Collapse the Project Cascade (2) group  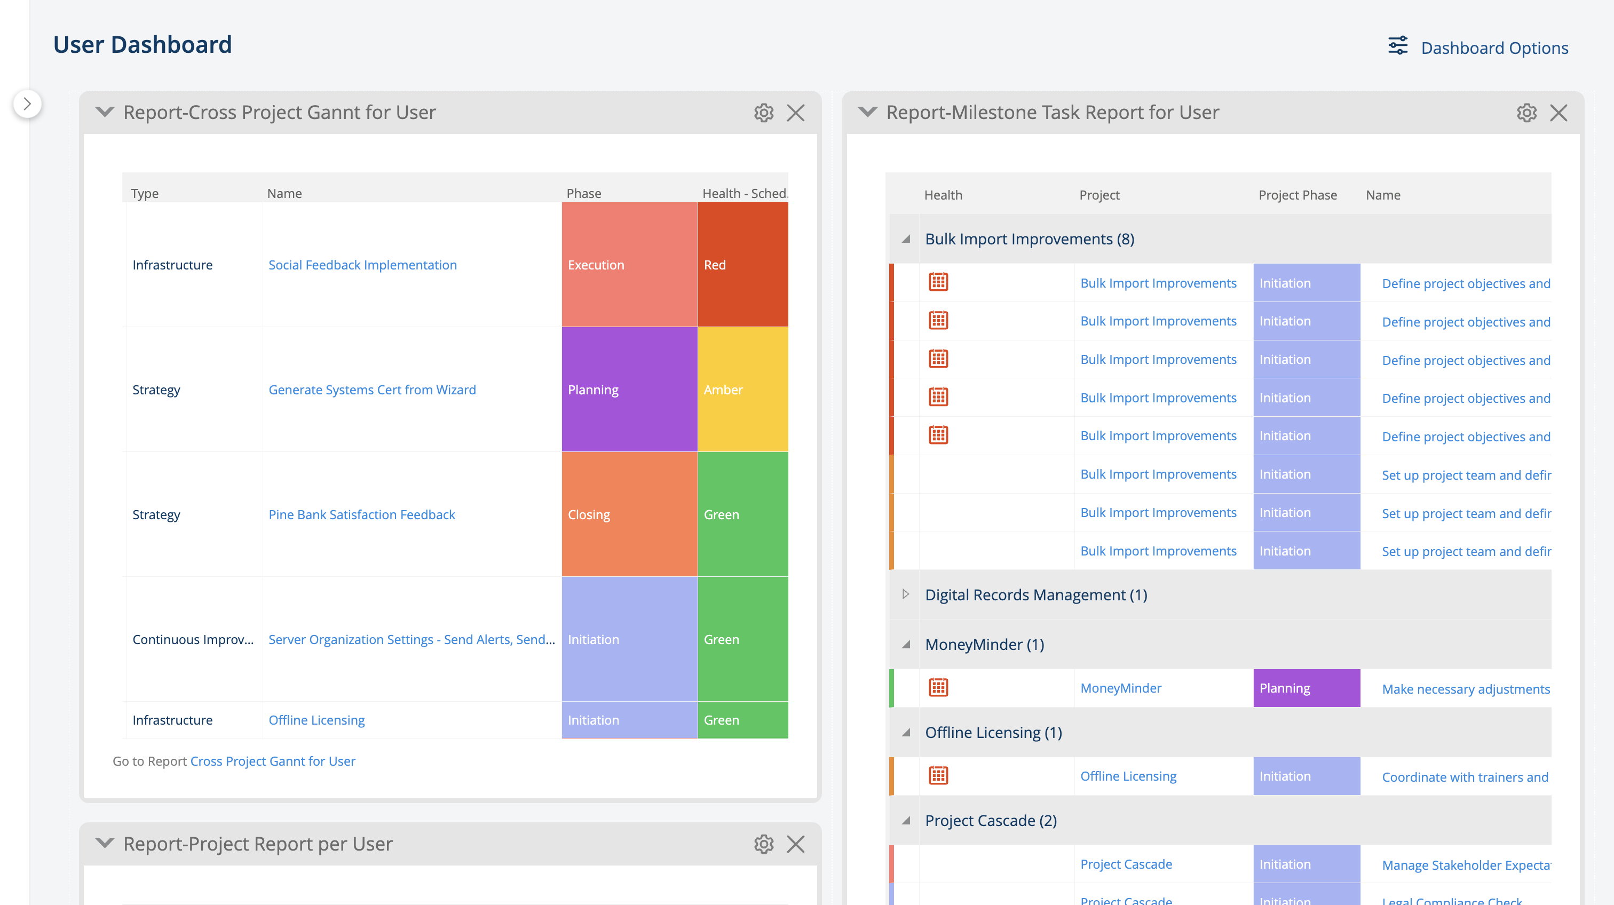point(906,820)
